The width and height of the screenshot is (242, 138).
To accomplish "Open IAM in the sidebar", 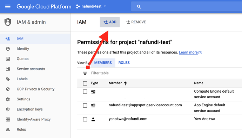I will (x=35, y=39).
